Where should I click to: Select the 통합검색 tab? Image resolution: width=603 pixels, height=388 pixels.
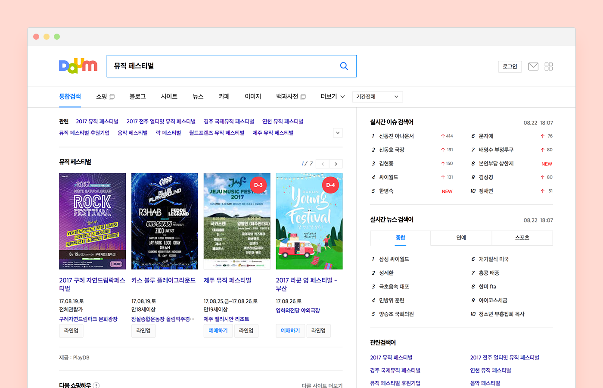click(x=70, y=97)
